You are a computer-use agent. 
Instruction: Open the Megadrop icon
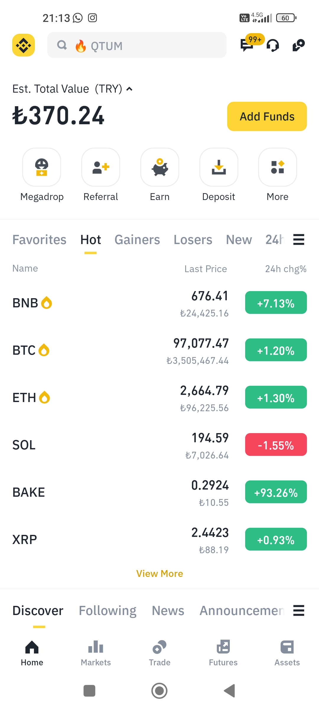[42, 167]
